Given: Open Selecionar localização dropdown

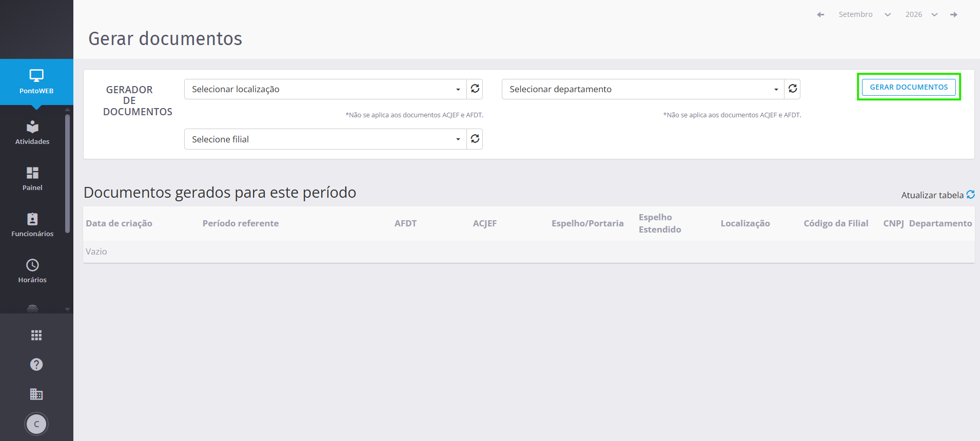Looking at the screenshot, I should coord(325,89).
